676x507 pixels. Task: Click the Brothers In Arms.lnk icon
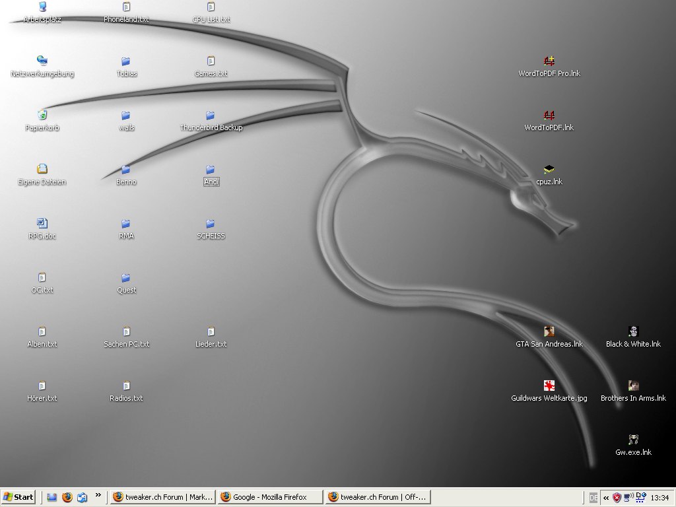tap(633, 386)
